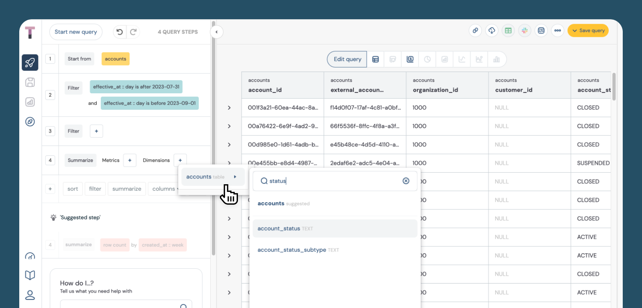Select the account_status field
The image size is (642, 308).
pyautogui.click(x=335, y=229)
